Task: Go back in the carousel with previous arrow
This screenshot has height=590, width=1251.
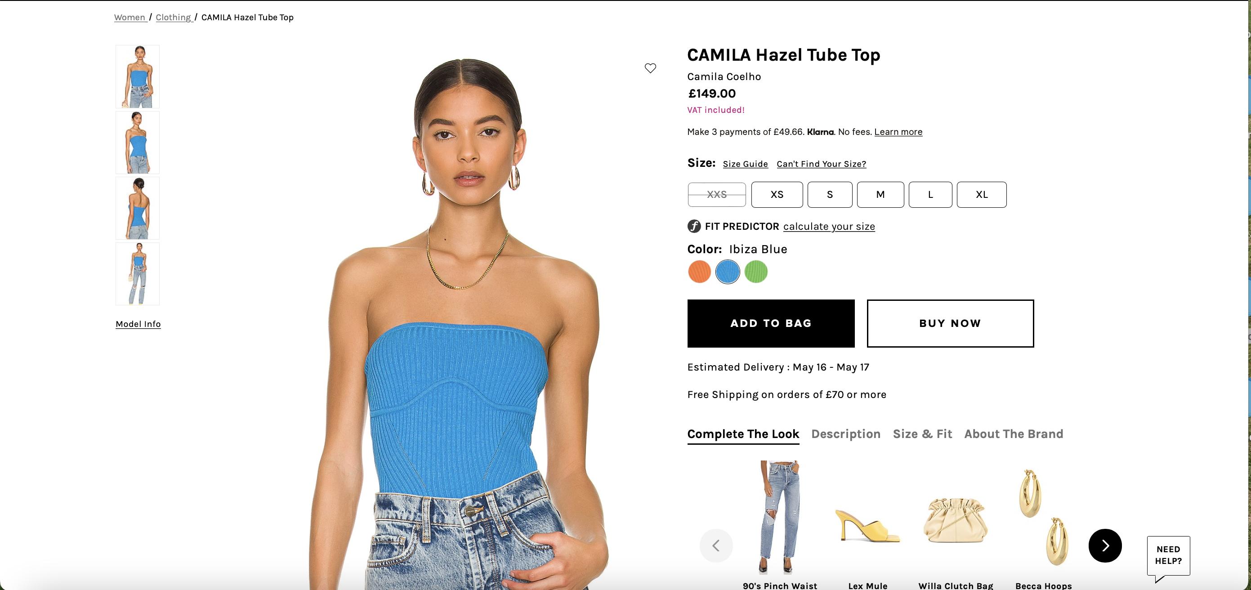Action: click(x=716, y=545)
